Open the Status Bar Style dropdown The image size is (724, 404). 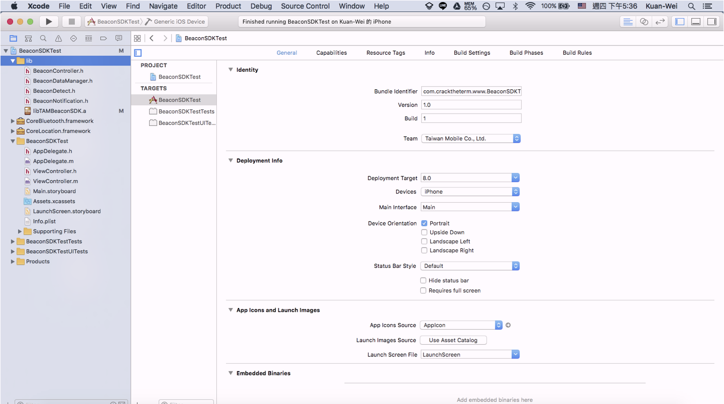470,266
